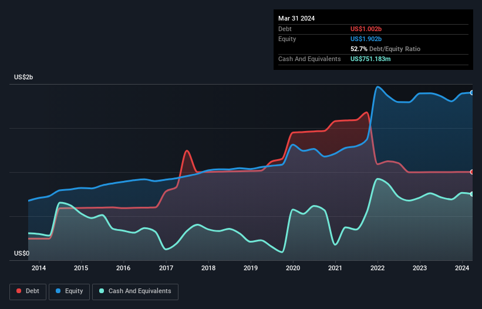Click the 2022 x-axis label
This screenshot has width=482, height=309.
pyautogui.click(x=377, y=268)
